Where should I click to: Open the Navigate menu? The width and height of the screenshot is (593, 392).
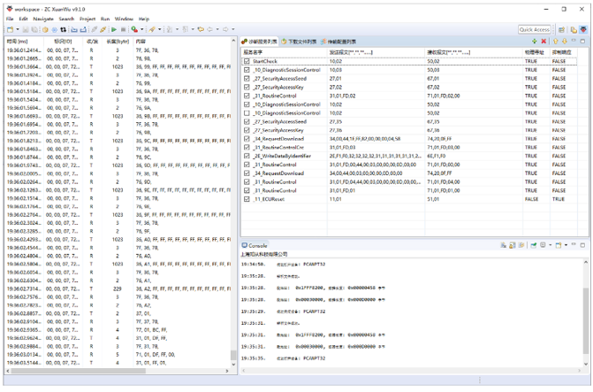pyautogui.click(x=43, y=19)
